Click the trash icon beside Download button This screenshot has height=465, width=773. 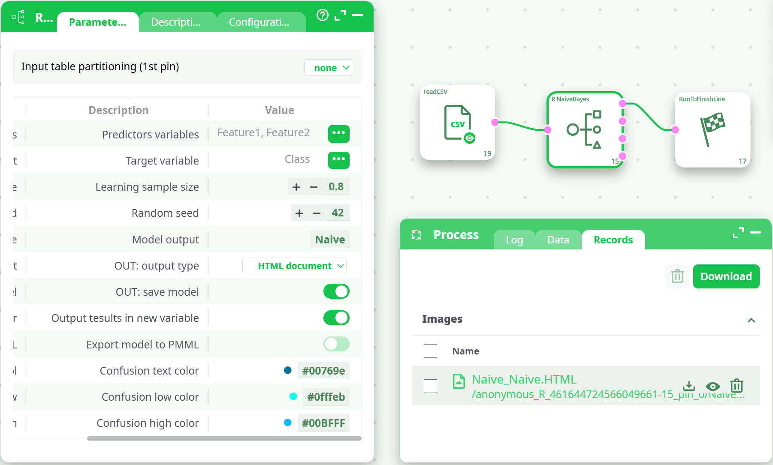(677, 276)
